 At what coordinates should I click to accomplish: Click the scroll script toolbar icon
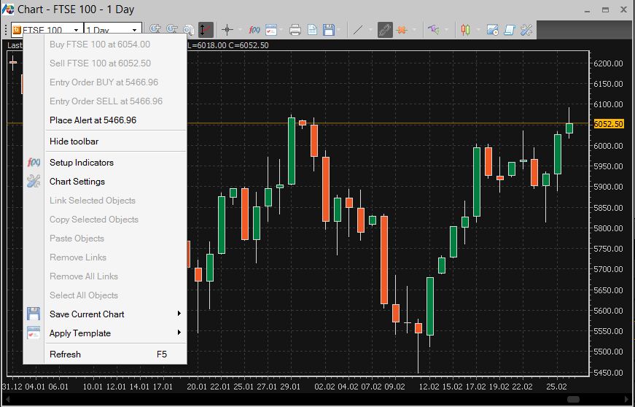click(510, 30)
